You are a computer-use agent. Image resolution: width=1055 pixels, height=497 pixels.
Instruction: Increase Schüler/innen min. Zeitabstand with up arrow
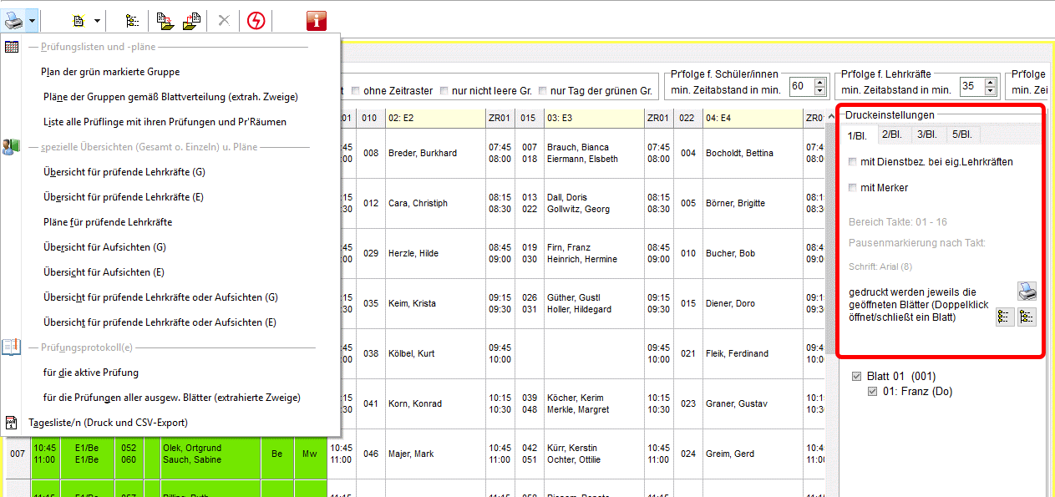pos(818,82)
